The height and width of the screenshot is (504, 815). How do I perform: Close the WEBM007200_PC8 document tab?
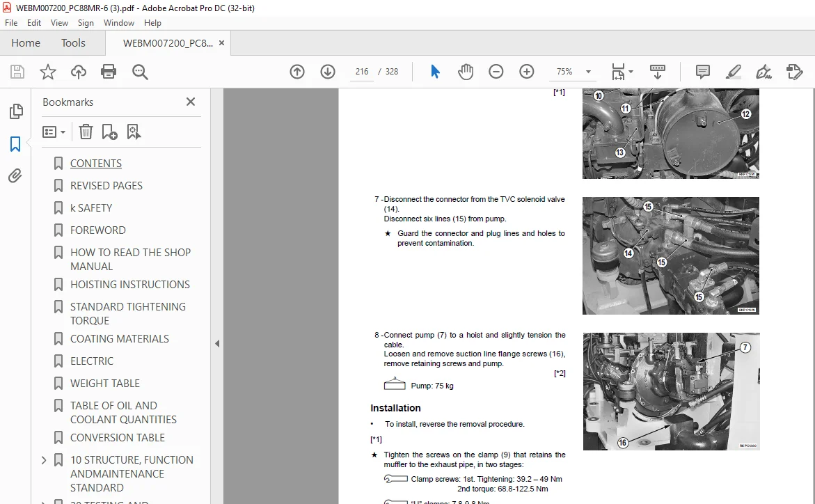[x=221, y=43]
